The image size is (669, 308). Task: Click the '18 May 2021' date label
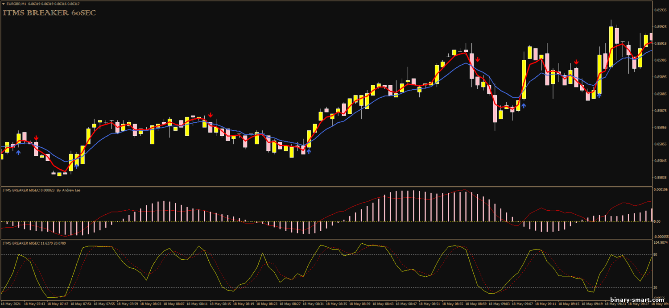[11, 304]
